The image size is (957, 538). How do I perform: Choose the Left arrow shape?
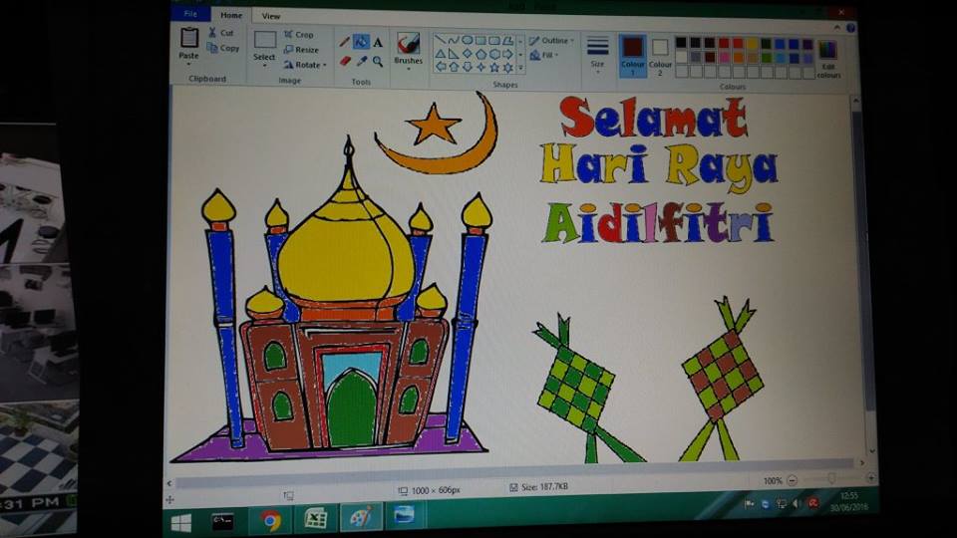[x=440, y=67]
